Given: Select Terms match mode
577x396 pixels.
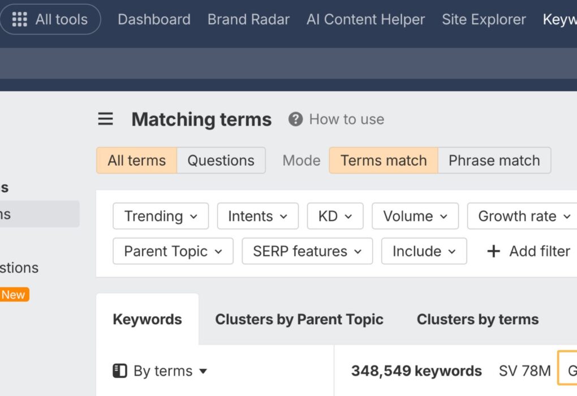Looking at the screenshot, I should coord(384,161).
